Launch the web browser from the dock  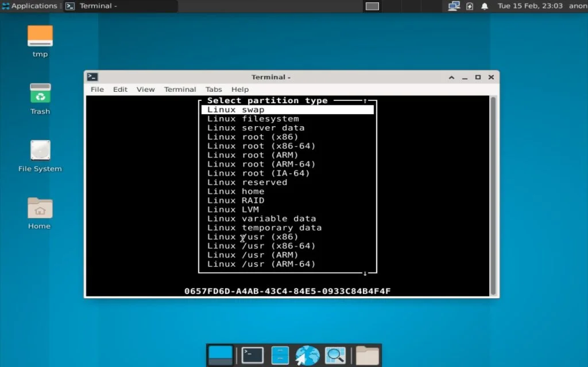click(307, 354)
